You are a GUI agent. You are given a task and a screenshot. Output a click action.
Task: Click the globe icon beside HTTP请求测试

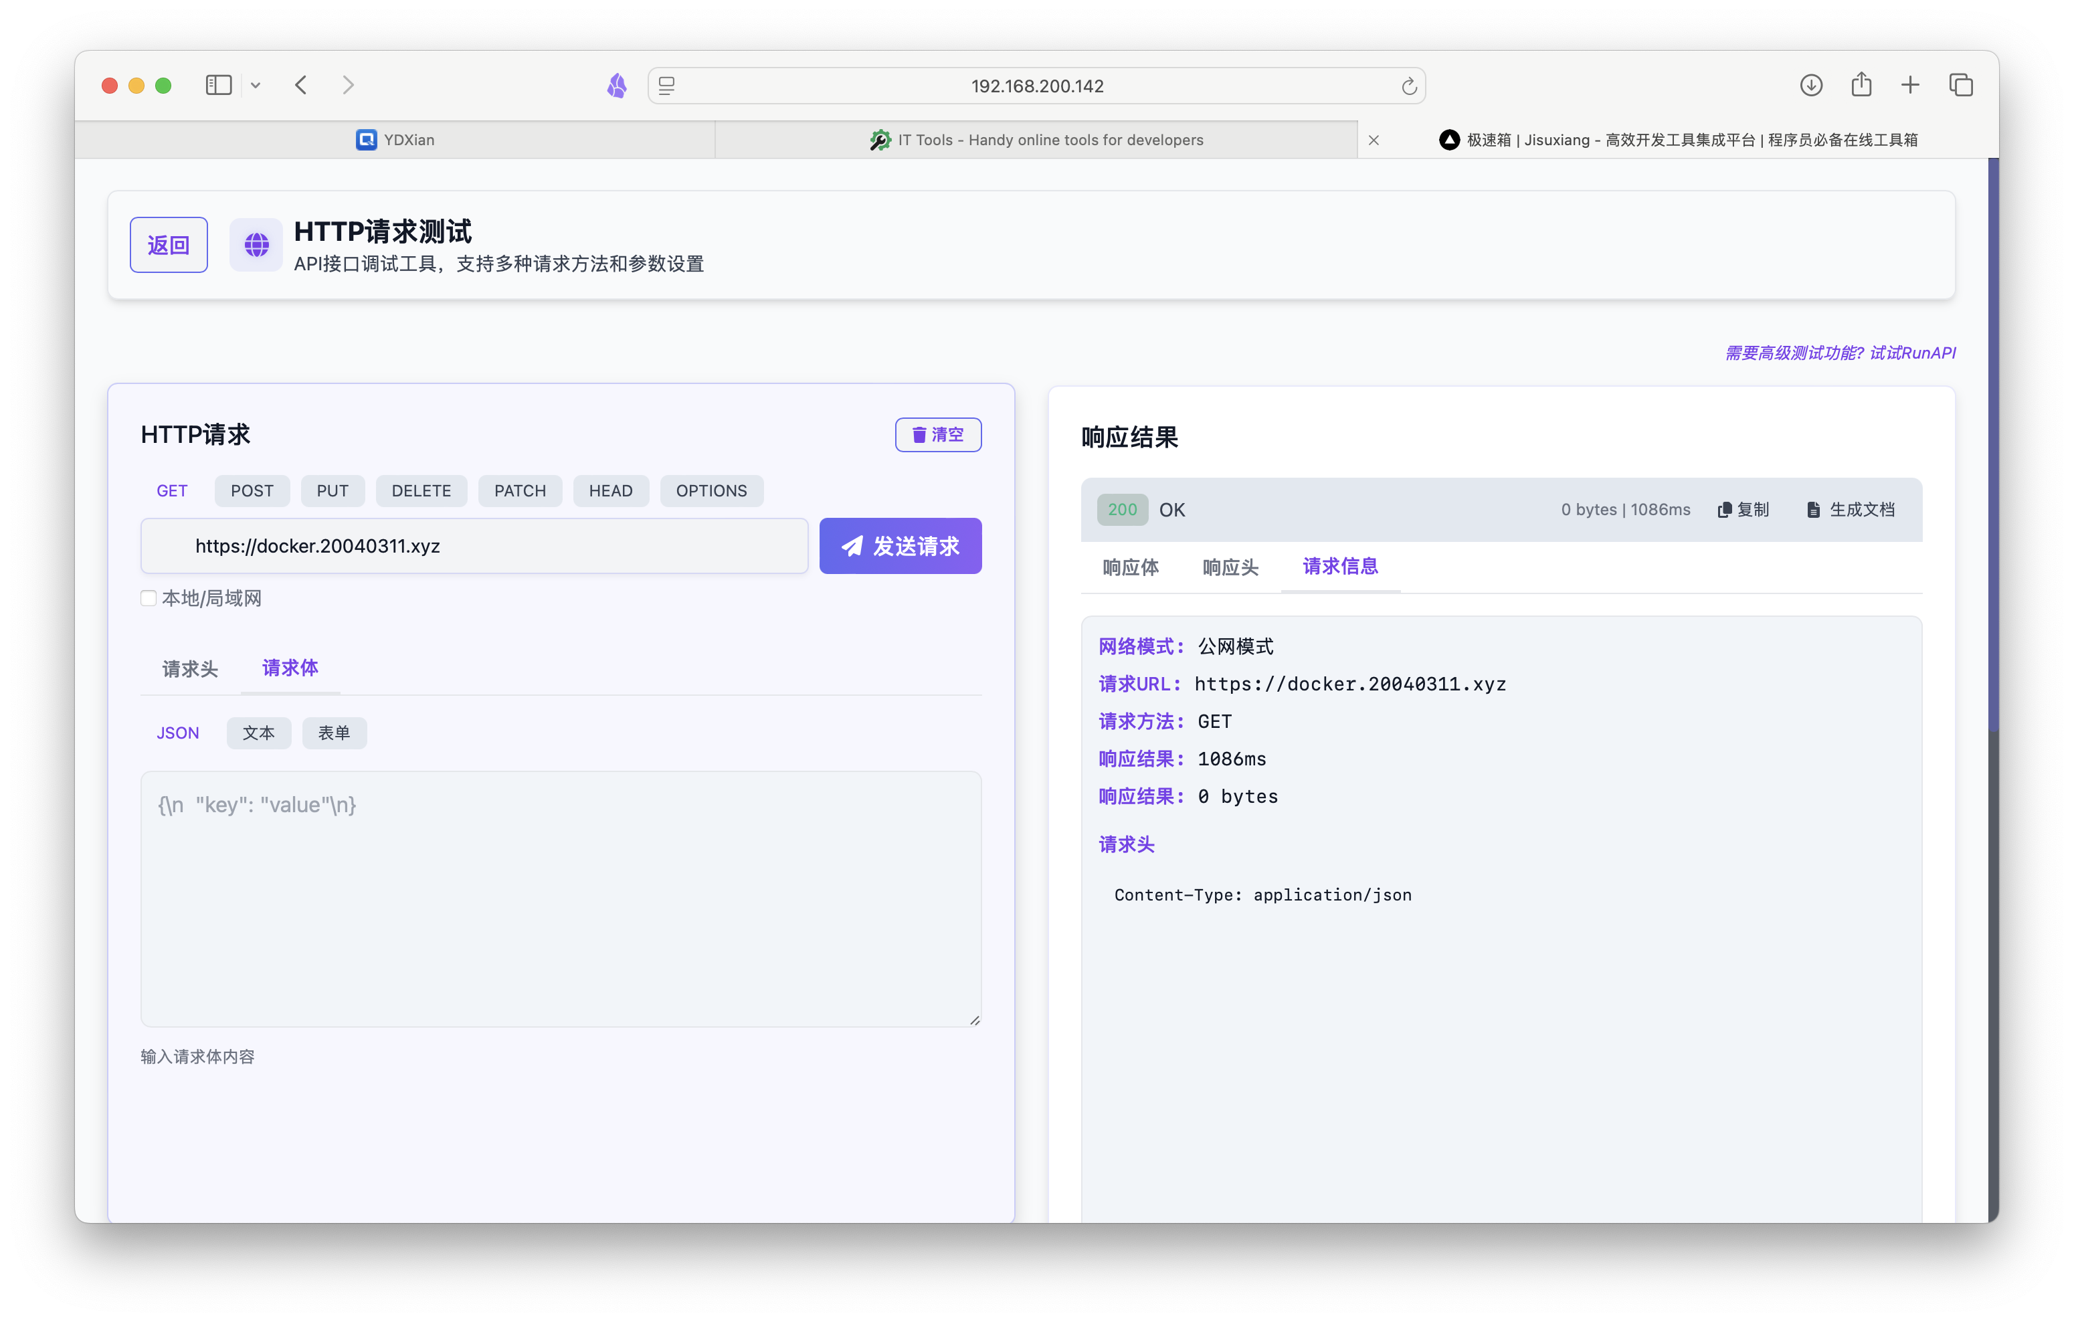point(256,246)
